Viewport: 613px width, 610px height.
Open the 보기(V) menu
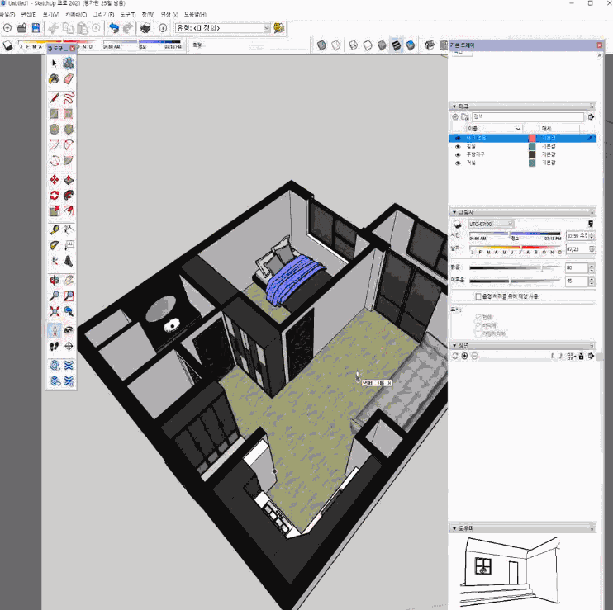[51, 15]
